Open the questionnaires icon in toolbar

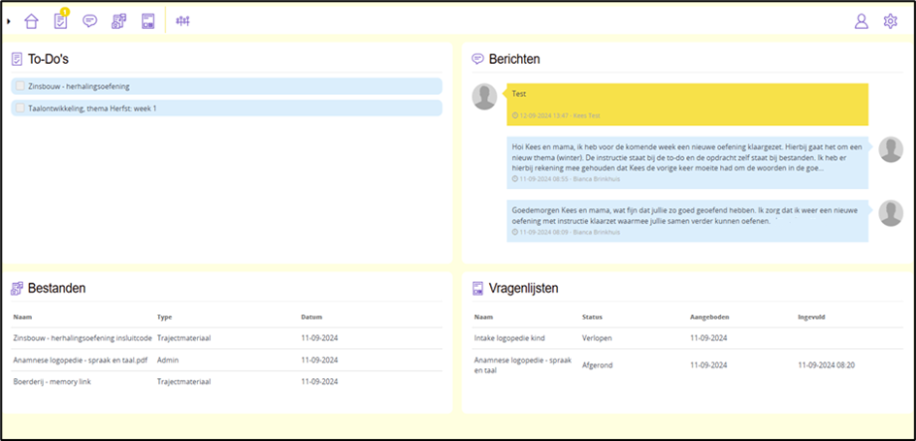pyautogui.click(x=148, y=21)
